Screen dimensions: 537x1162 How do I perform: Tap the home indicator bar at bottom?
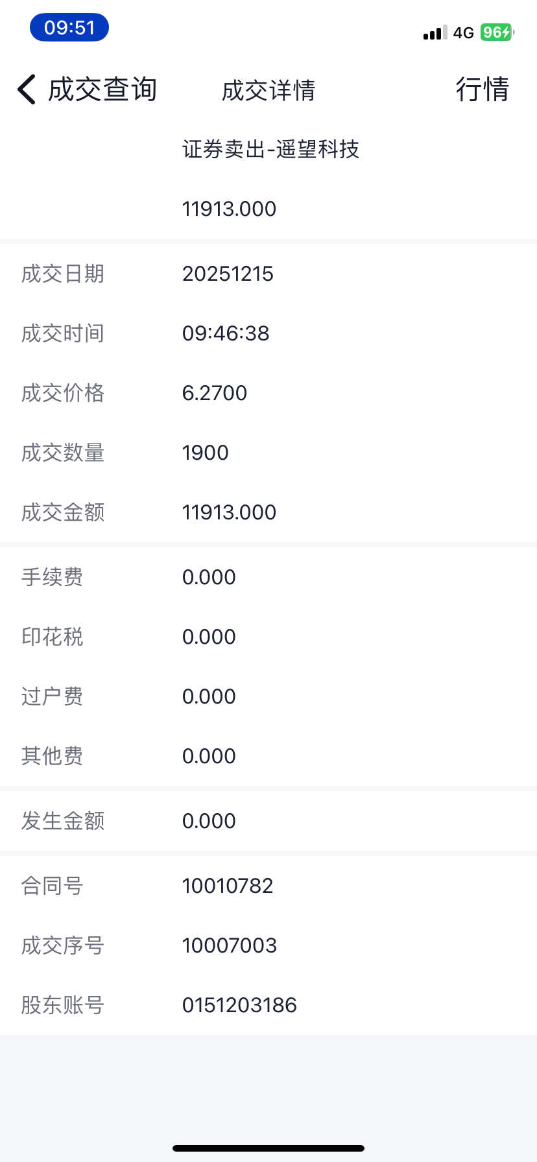click(x=268, y=1148)
